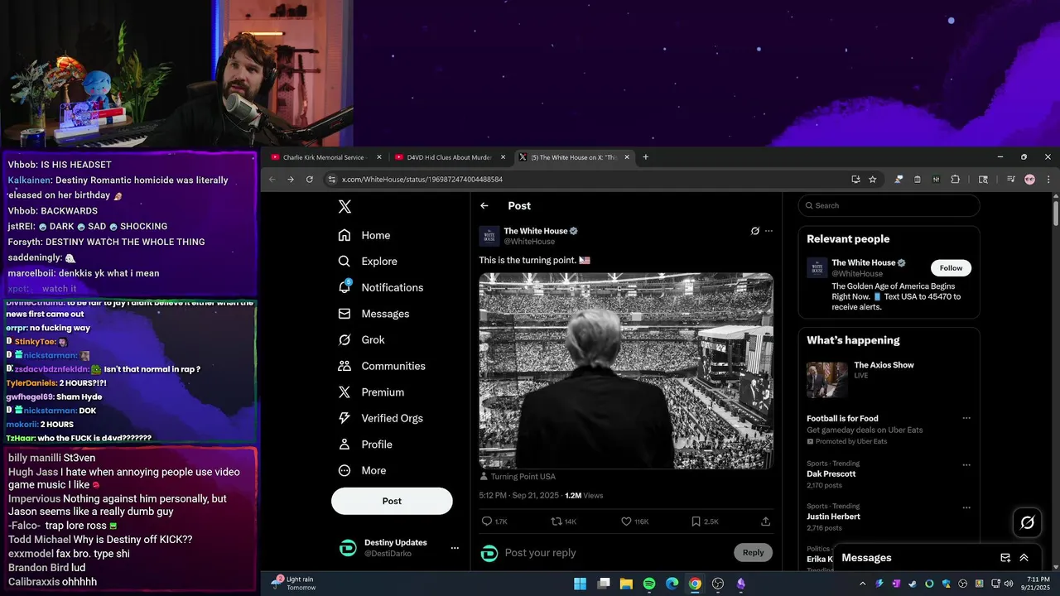Open Messages in X sidebar
This screenshot has height=596, width=1060.
coord(373,314)
